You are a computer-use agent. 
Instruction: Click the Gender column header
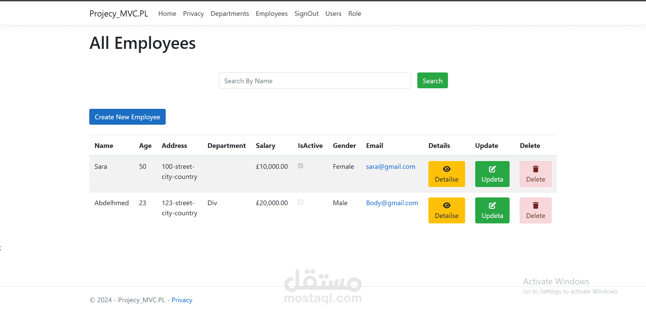[x=344, y=146]
